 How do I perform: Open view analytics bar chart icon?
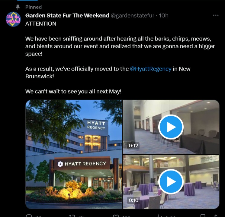tap(159, 215)
